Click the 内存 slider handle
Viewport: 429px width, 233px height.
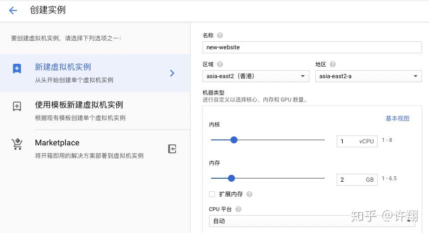pyautogui.click(x=231, y=178)
